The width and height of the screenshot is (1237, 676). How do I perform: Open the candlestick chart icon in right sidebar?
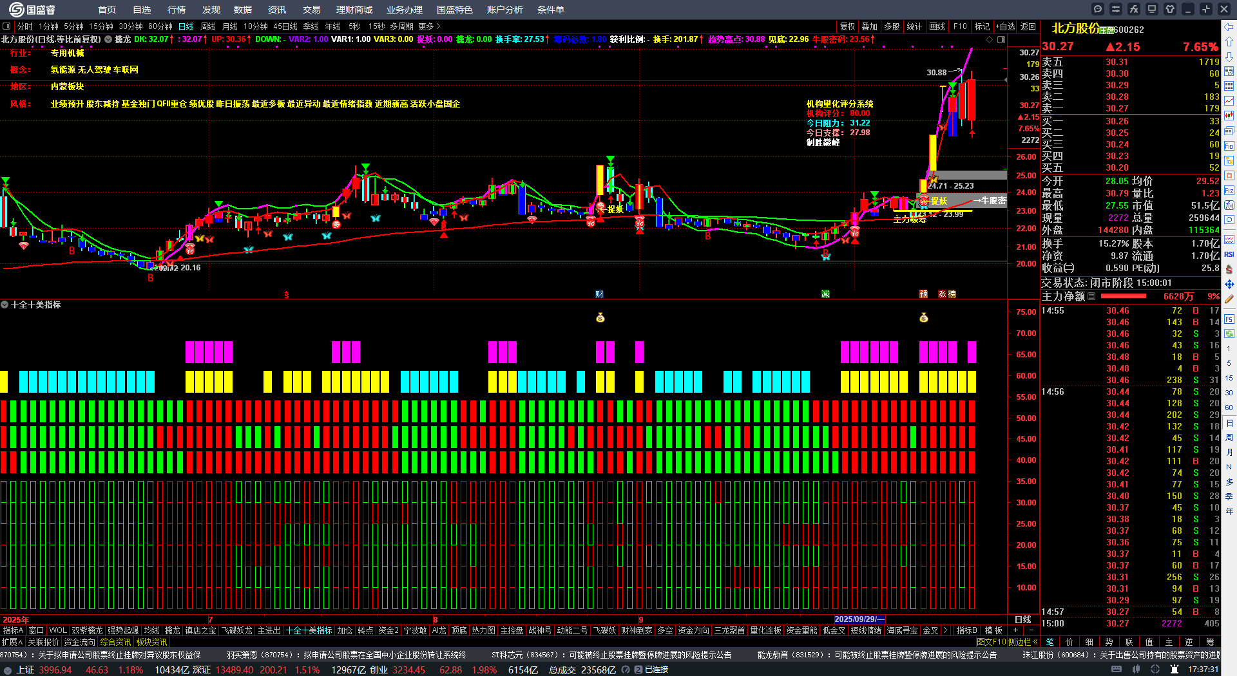pos(1229,116)
